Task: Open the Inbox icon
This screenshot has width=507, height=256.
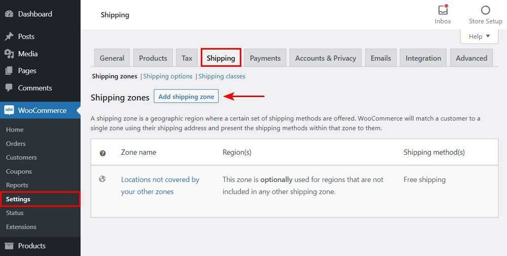Action: click(443, 10)
